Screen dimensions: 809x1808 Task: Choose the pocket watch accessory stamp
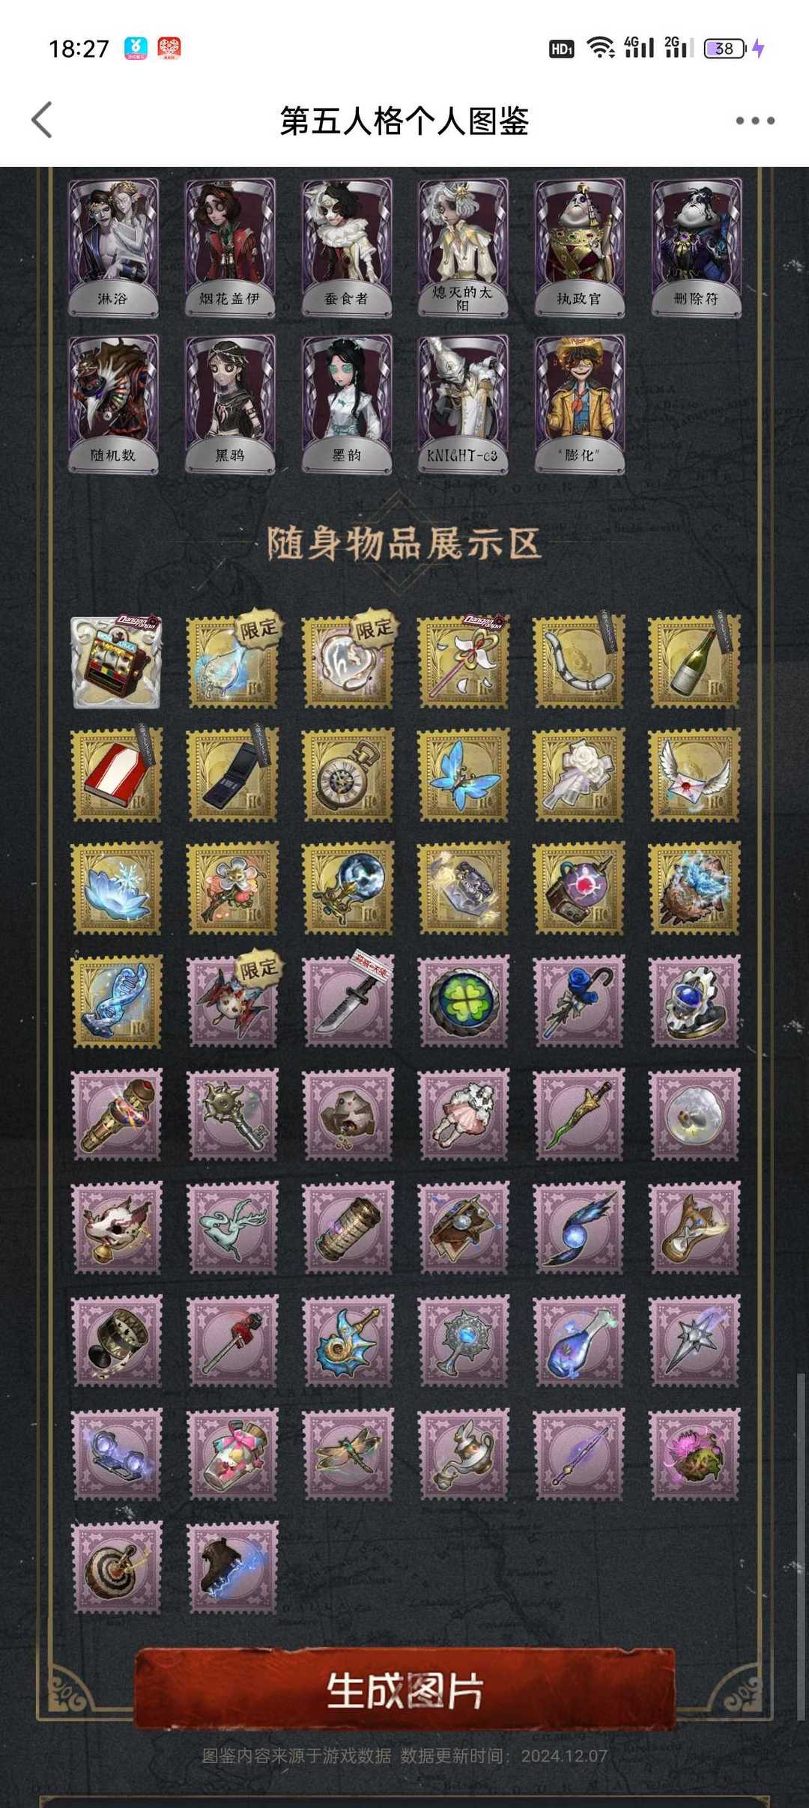point(348,775)
